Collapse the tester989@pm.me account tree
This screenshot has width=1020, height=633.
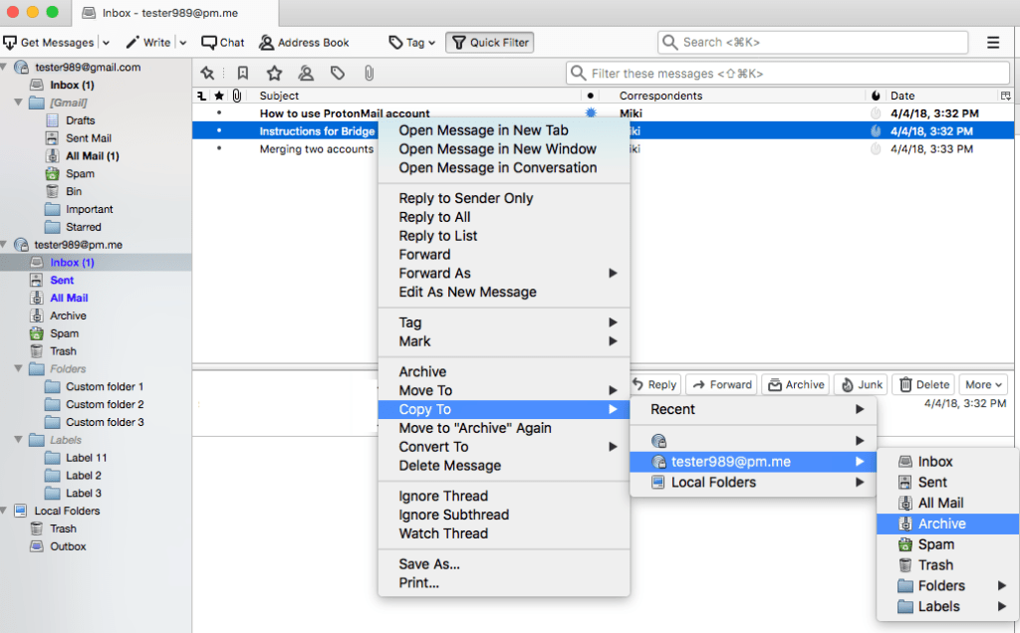(x=4, y=245)
